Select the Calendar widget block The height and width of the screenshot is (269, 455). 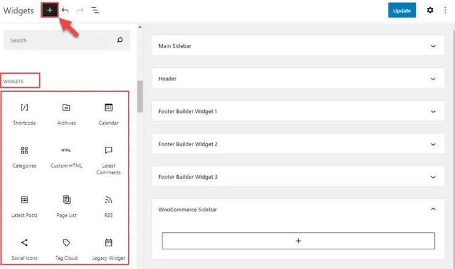click(108, 114)
